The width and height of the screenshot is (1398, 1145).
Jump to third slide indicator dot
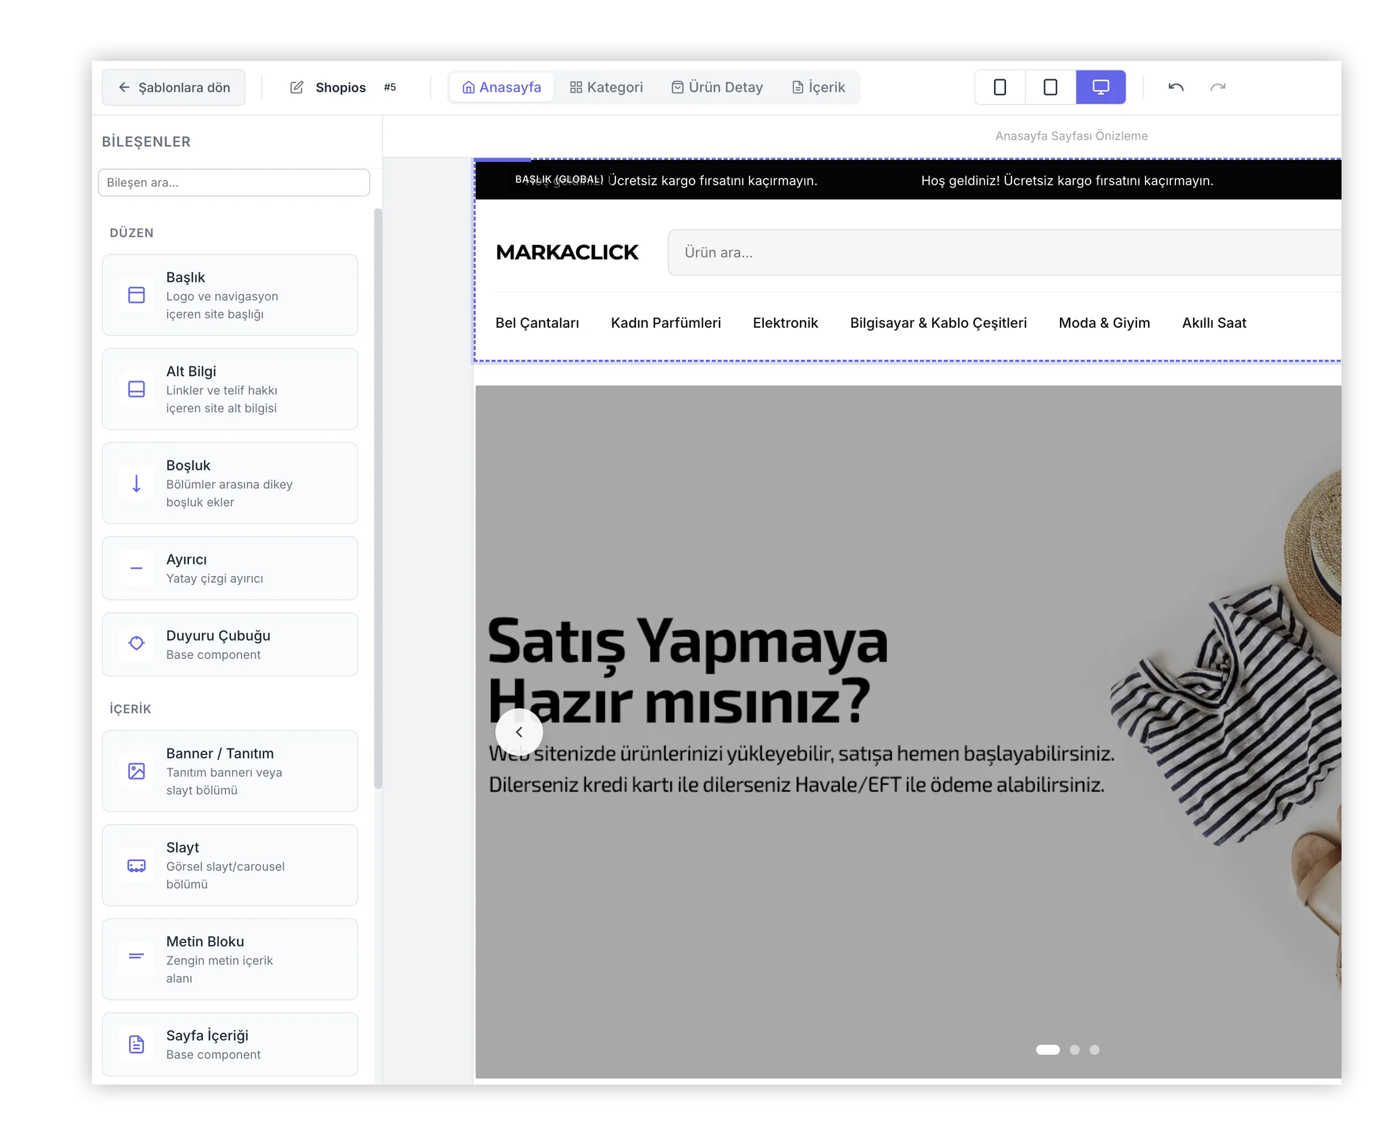[x=1094, y=1049]
